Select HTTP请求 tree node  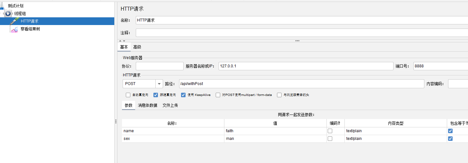30,21
